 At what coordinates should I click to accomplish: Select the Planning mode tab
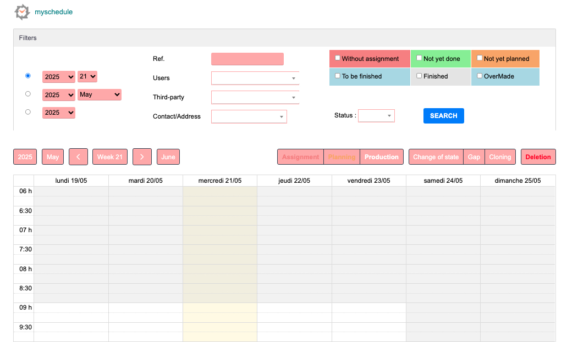[342, 157]
